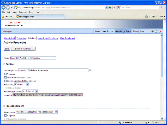Click the Live Search input box
167x125 pixels.
(138, 8)
